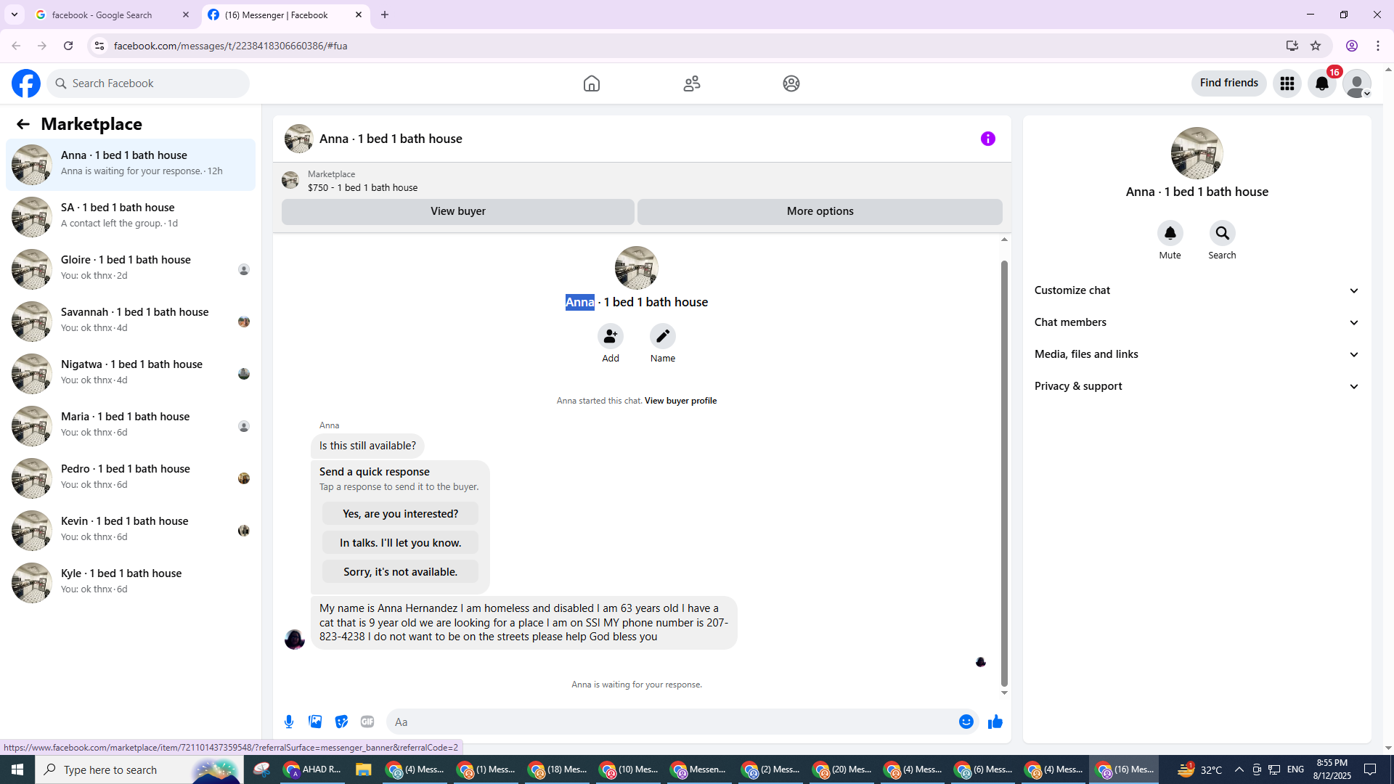Open the Friends tab in top navigation
The width and height of the screenshot is (1394, 784).
[691, 83]
